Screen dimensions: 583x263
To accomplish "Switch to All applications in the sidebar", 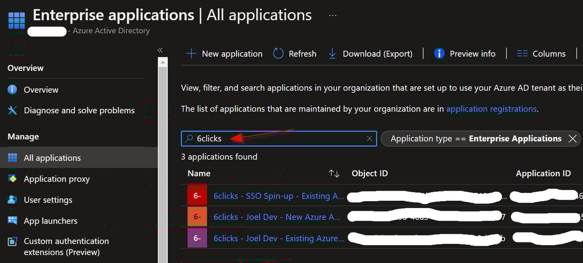I will pyautogui.click(x=52, y=158).
